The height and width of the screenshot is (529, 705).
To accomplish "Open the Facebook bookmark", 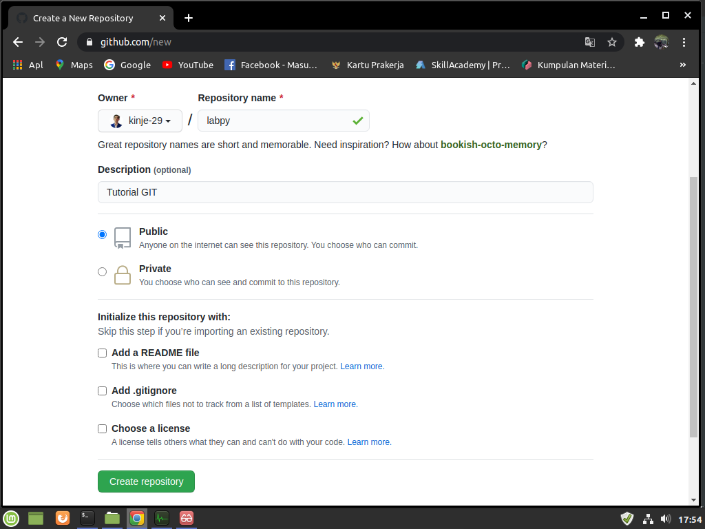I will [271, 65].
